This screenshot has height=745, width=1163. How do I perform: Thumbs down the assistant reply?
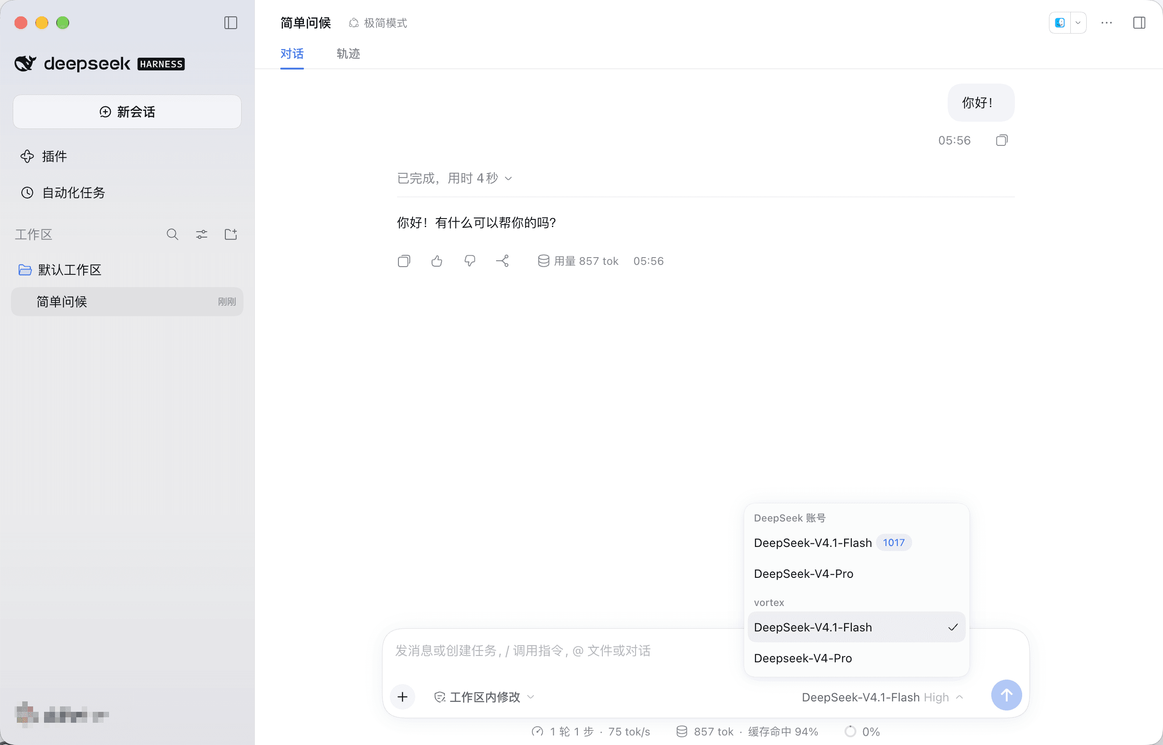470,261
